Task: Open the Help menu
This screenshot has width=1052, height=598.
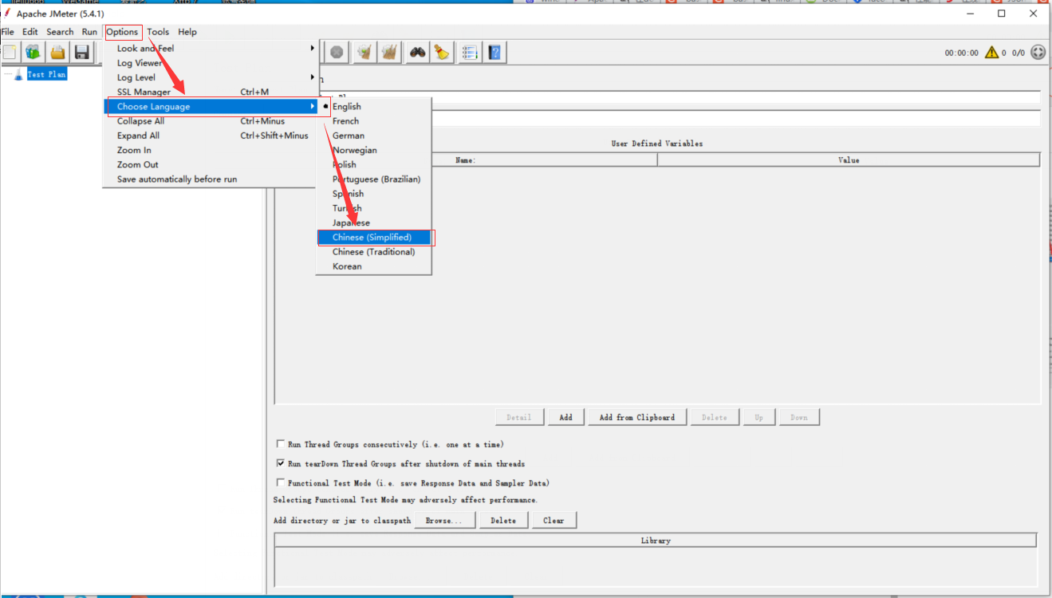Action: (x=187, y=32)
